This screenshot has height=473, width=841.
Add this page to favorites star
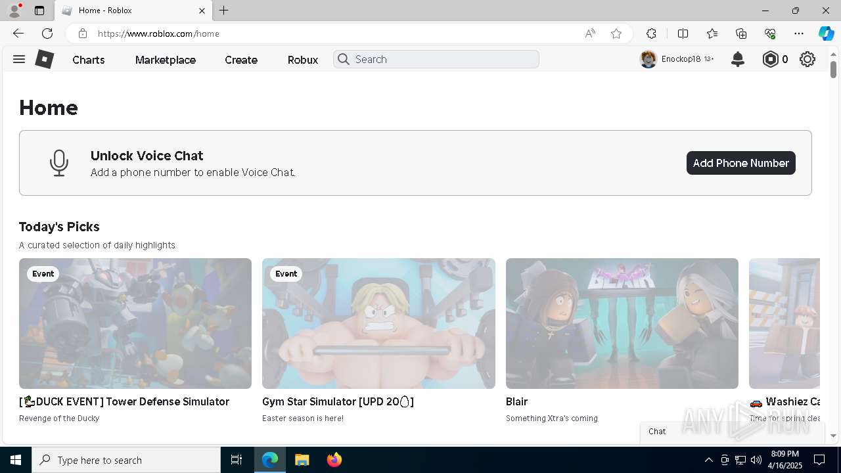(616, 34)
